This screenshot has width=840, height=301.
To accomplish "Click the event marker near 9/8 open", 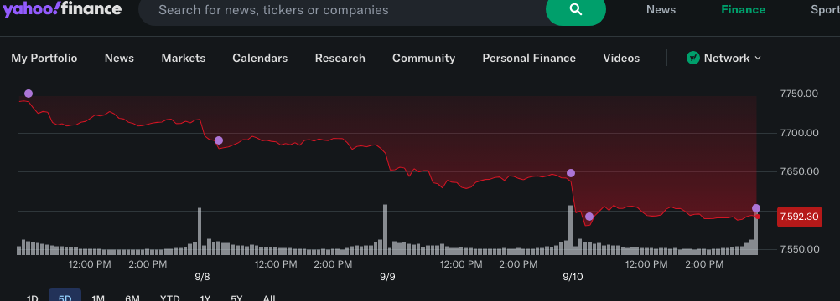I will pyautogui.click(x=219, y=140).
